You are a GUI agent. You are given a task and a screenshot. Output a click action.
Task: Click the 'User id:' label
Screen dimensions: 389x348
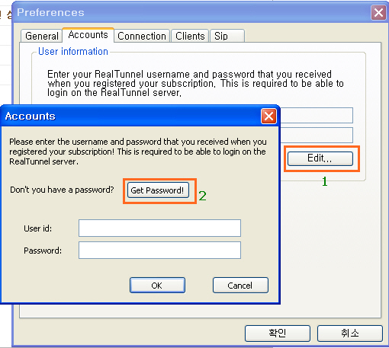tap(37, 228)
